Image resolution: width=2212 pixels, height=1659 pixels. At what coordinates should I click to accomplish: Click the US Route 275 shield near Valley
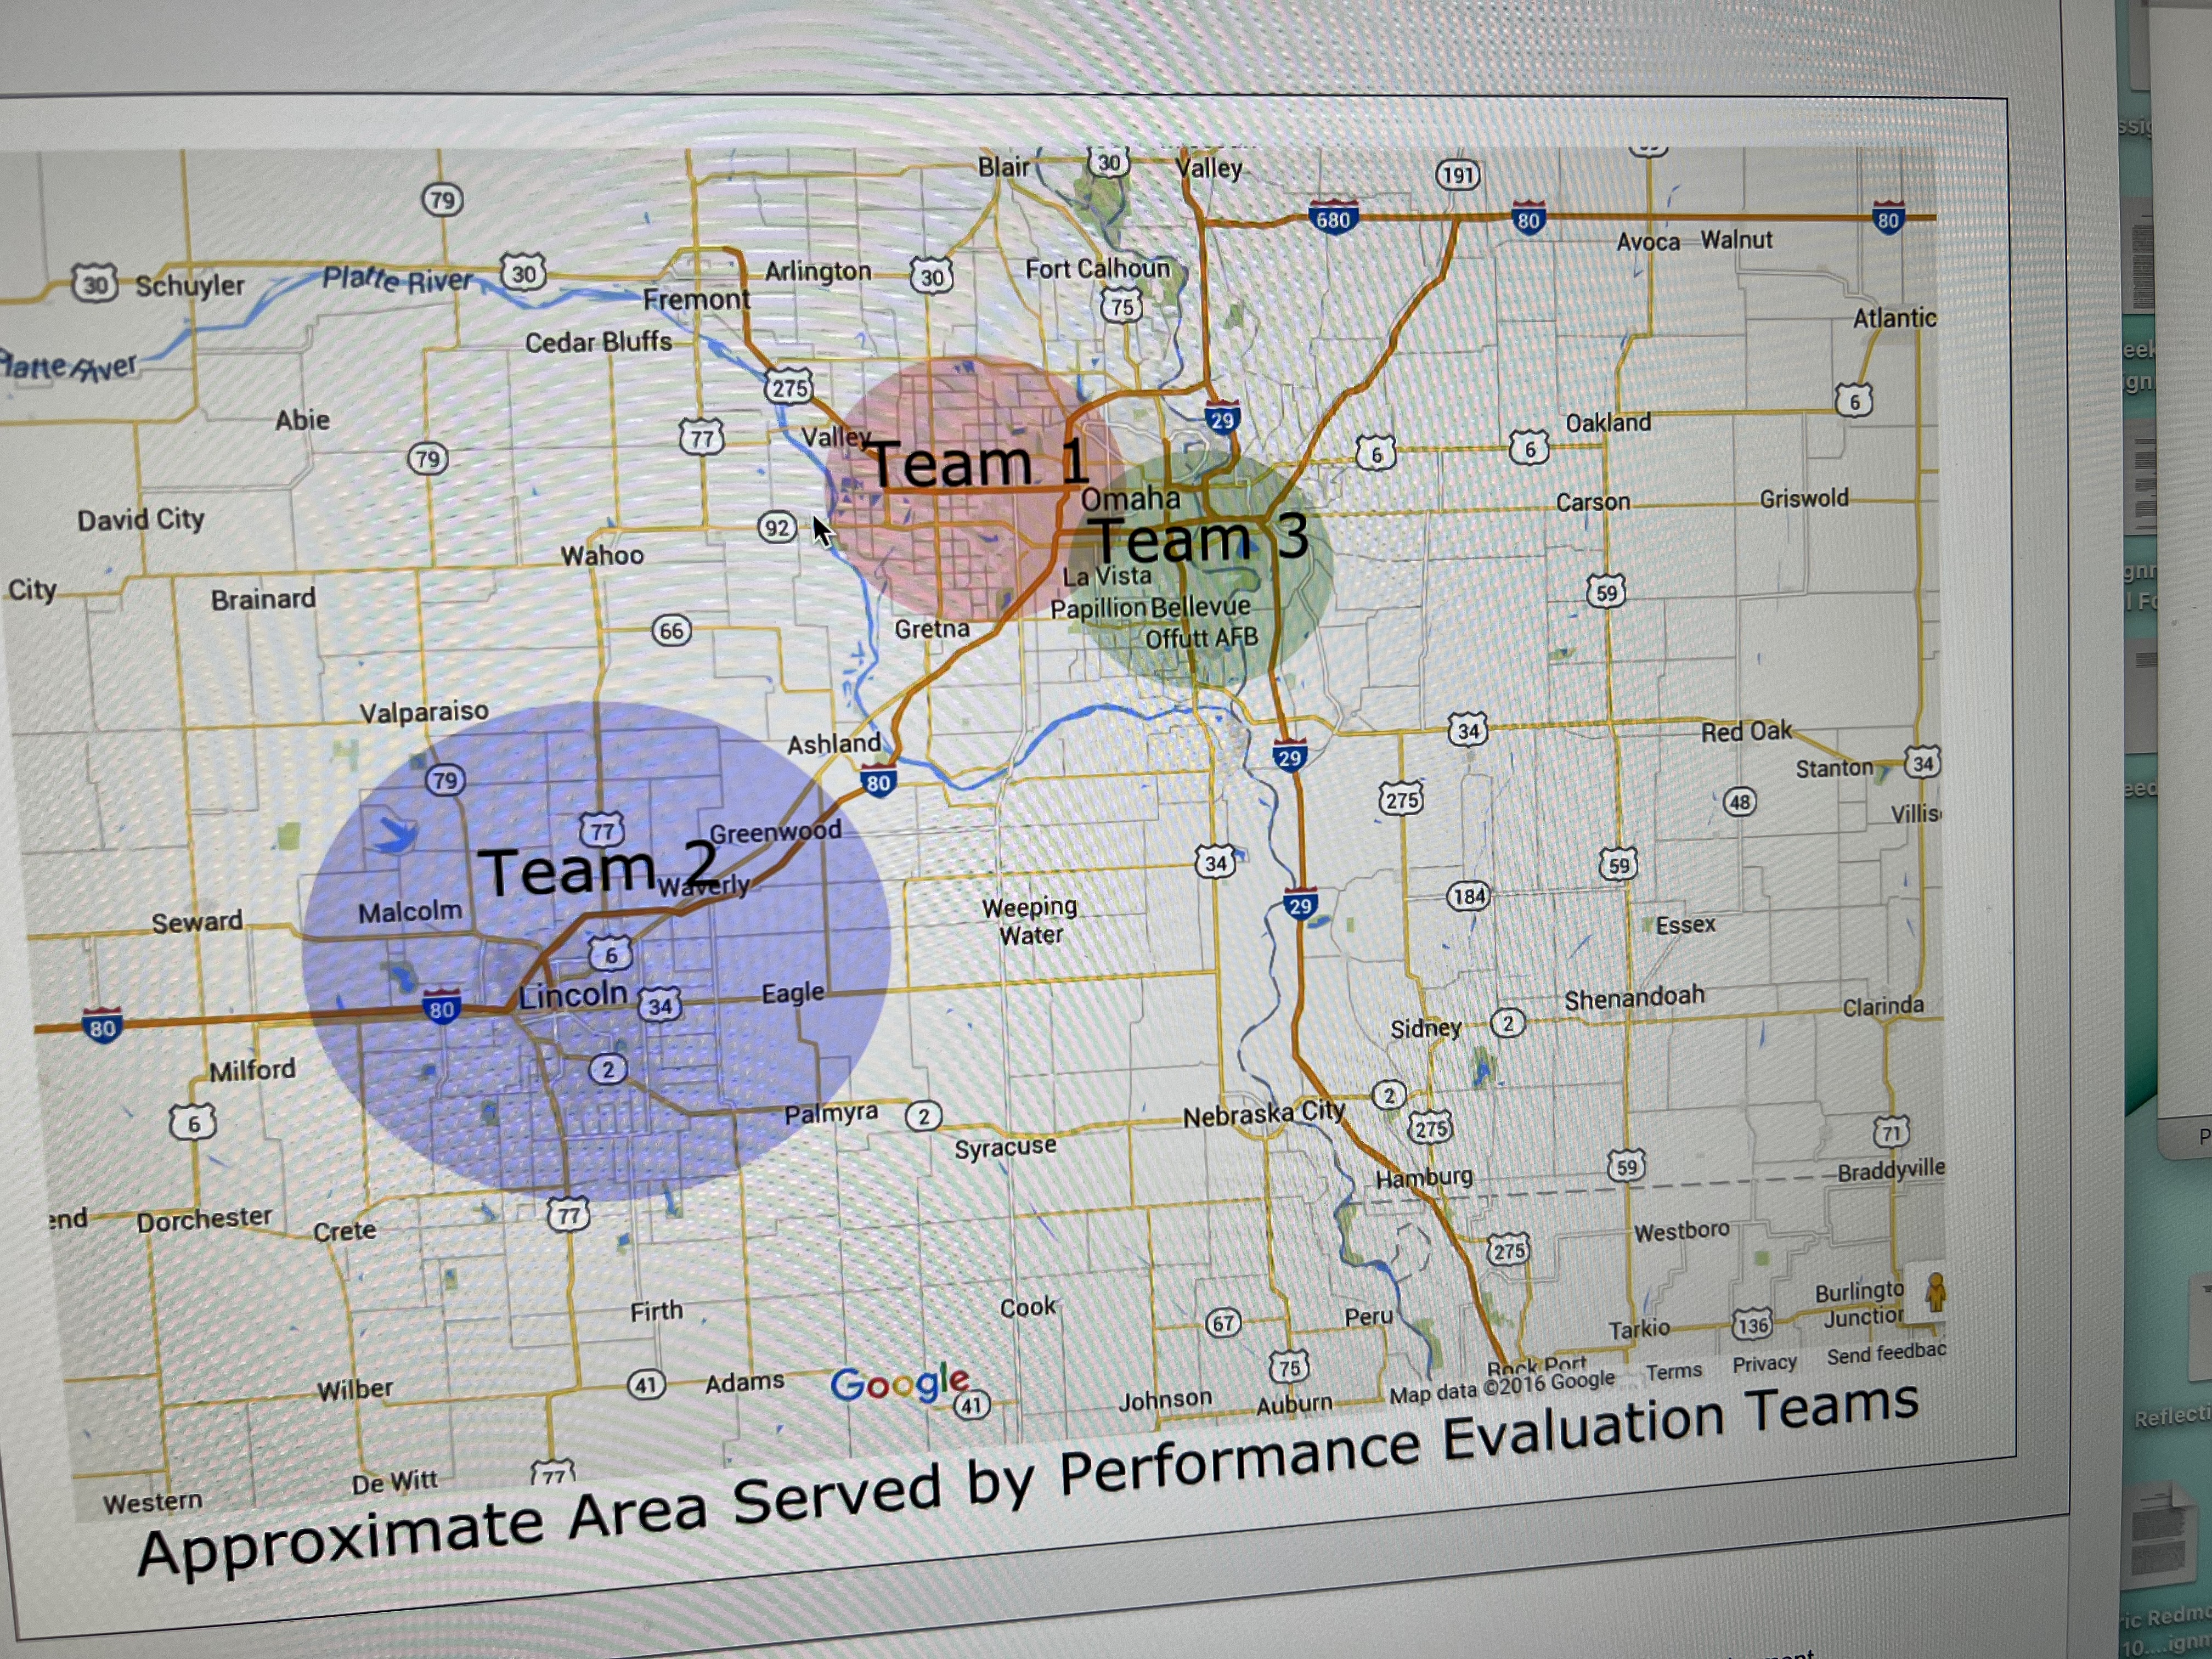coord(789,388)
